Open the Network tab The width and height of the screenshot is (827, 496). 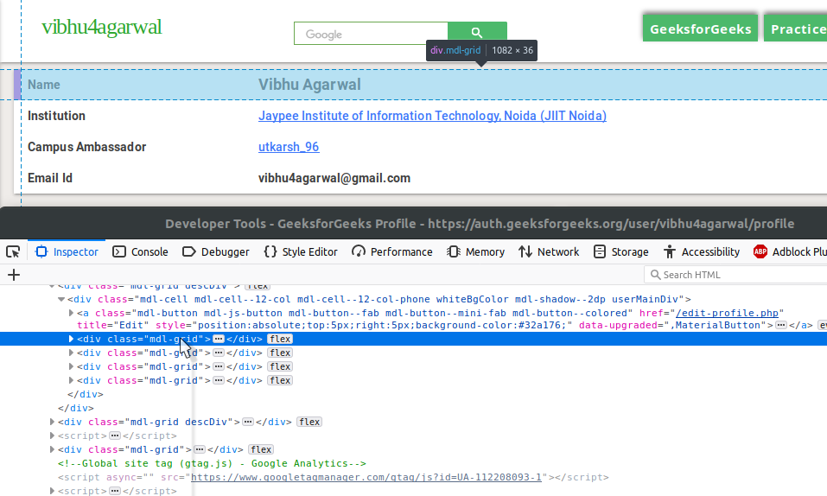[x=549, y=251]
